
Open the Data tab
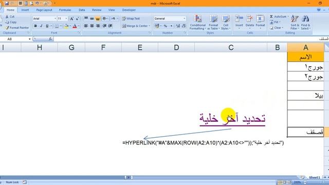pyautogui.click(x=82, y=10)
